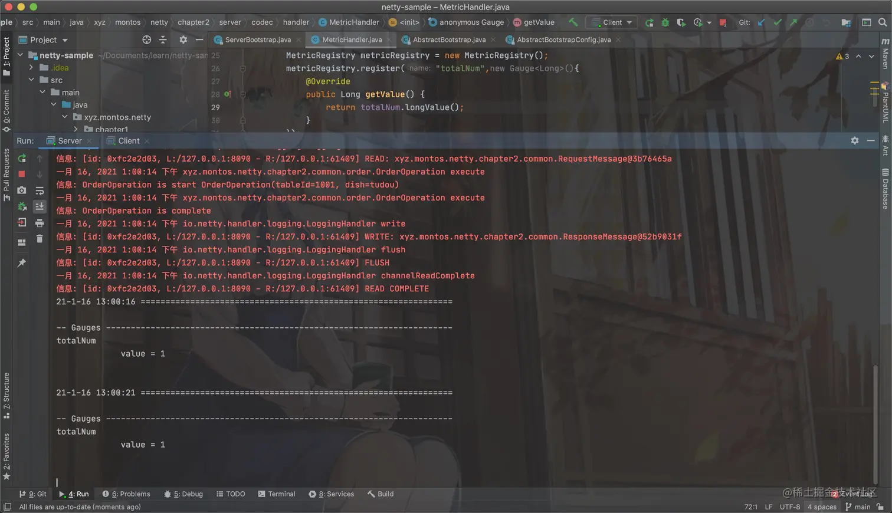Toggle the Favorites tool window stripe button
The height and width of the screenshot is (513, 892).
pyautogui.click(x=6, y=456)
